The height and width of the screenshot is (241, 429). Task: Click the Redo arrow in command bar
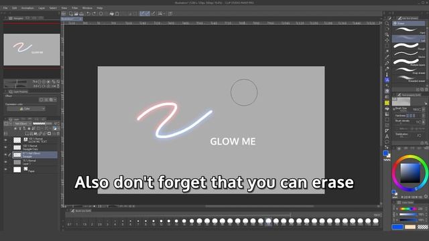(94, 13)
